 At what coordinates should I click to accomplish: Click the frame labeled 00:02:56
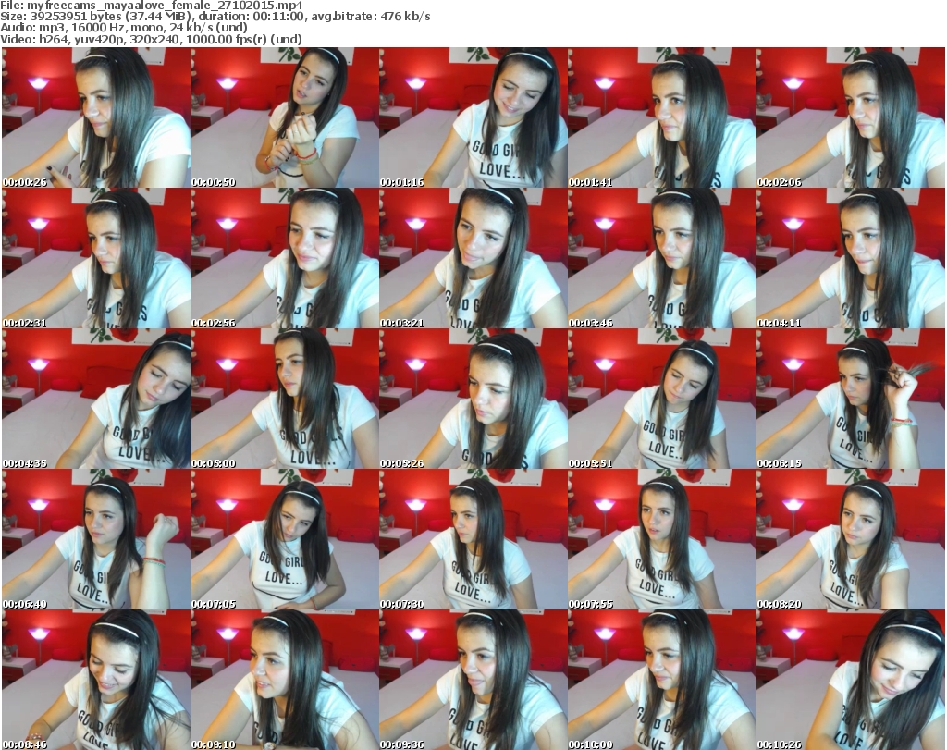pyautogui.click(x=285, y=258)
